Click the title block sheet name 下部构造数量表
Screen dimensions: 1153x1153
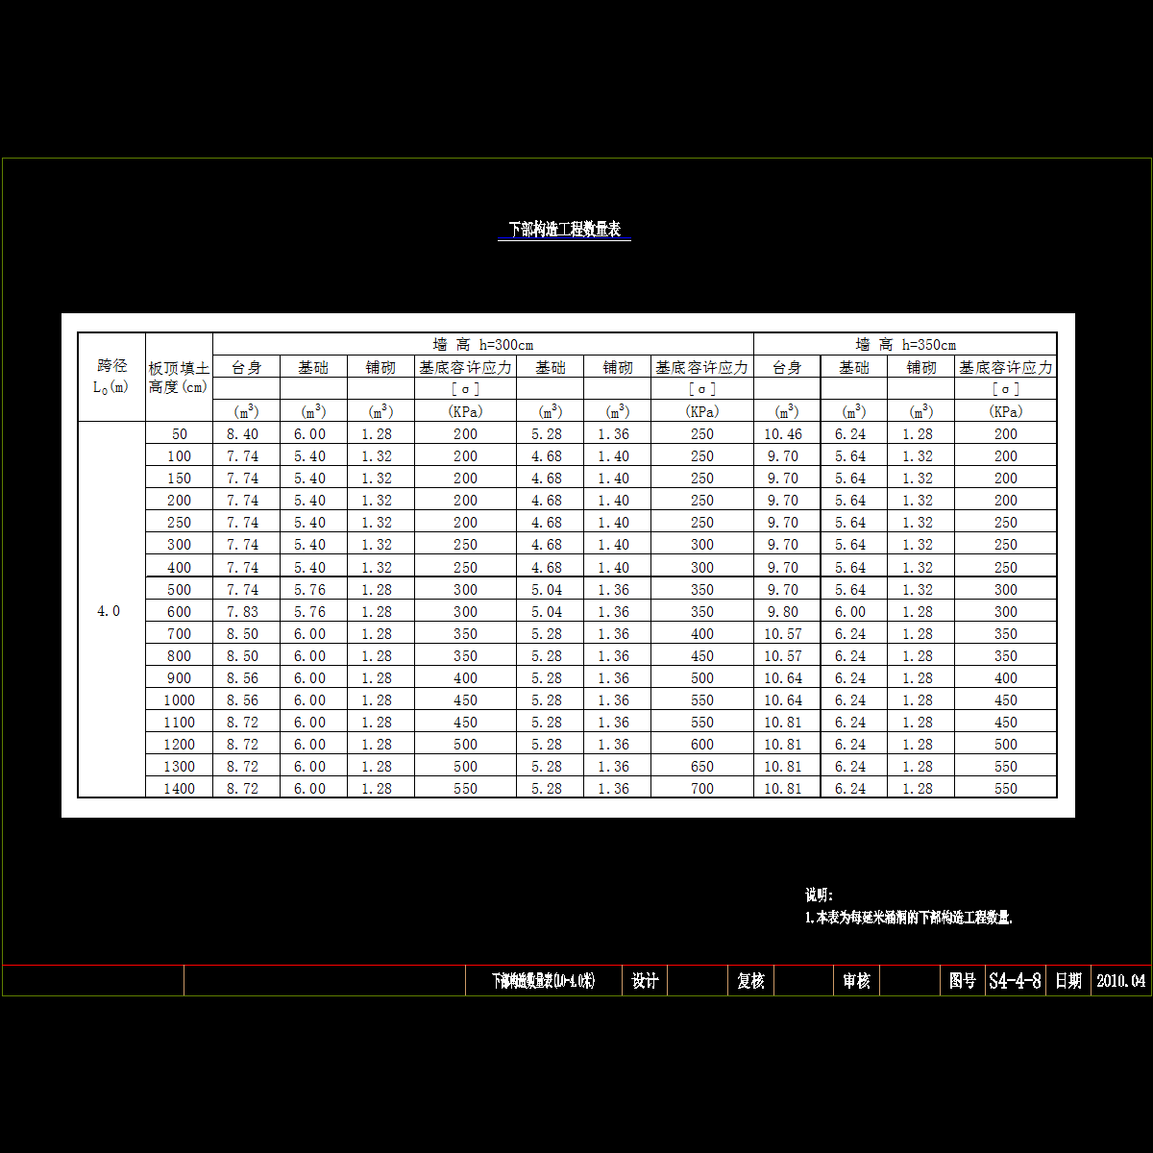coord(543,981)
